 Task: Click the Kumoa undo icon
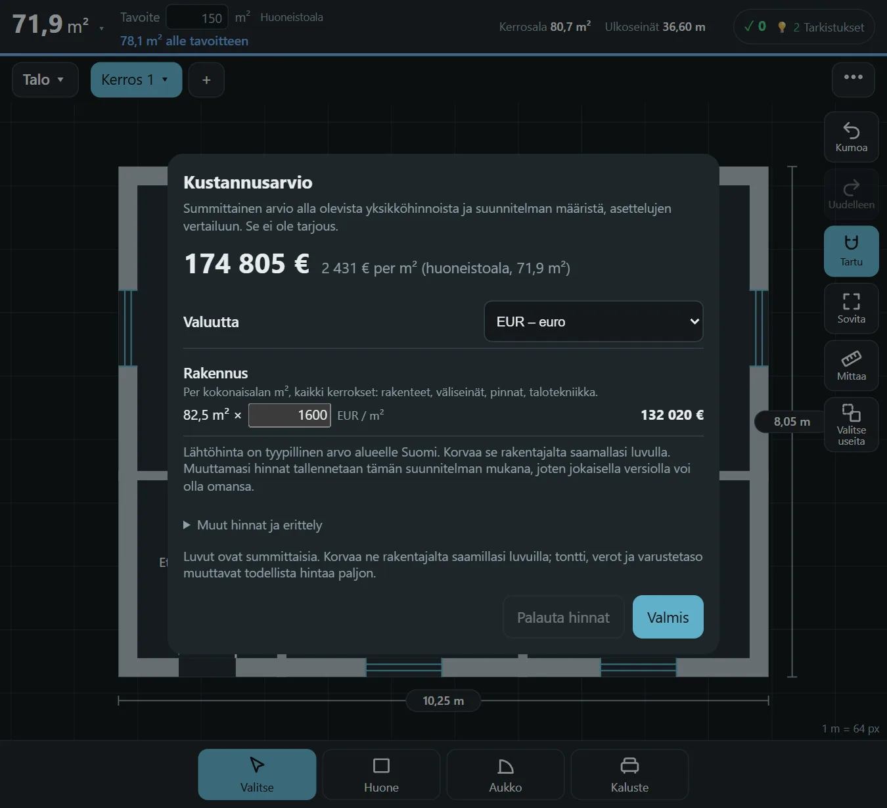(x=851, y=137)
